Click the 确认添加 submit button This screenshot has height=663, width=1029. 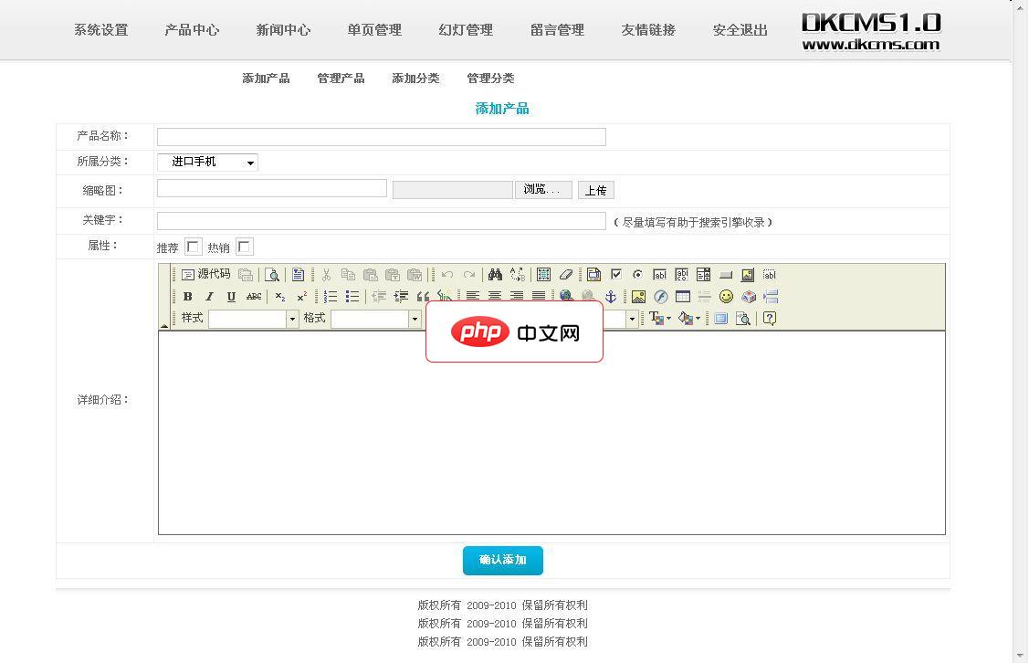[x=502, y=560]
